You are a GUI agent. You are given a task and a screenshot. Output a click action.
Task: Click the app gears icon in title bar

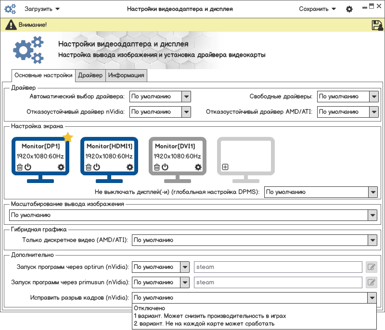(10, 9)
